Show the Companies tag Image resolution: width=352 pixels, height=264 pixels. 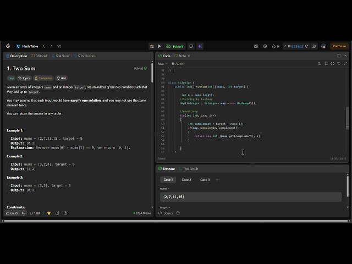43,78
